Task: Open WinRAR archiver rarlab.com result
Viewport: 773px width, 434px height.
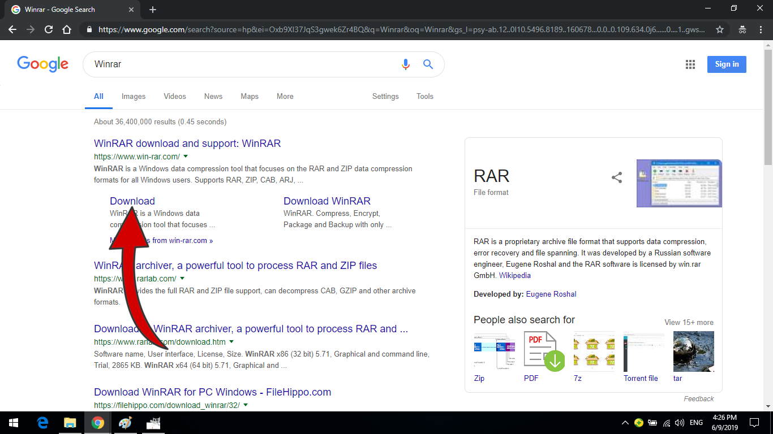Action: pos(235,266)
